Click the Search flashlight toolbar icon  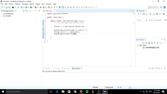[x=55, y=7]
